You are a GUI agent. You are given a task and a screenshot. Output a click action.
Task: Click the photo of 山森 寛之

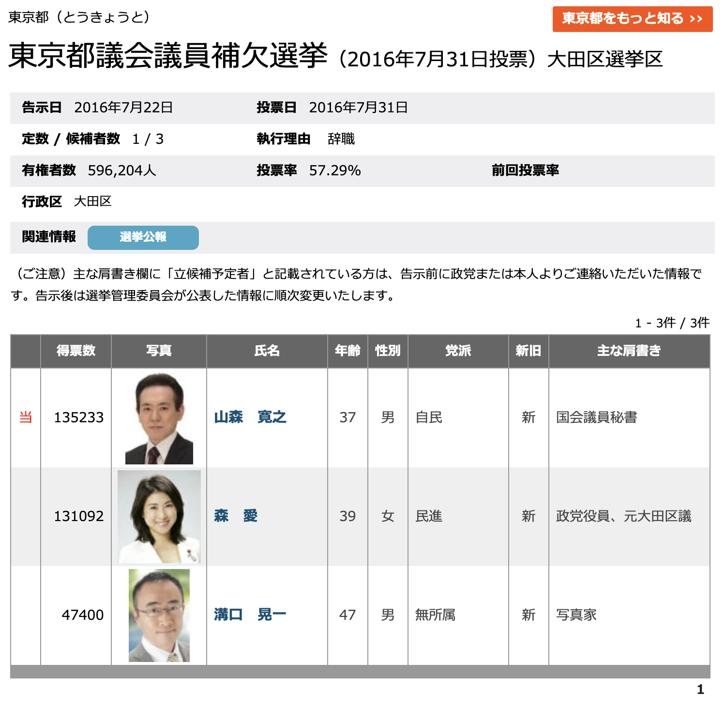point(159,418)
